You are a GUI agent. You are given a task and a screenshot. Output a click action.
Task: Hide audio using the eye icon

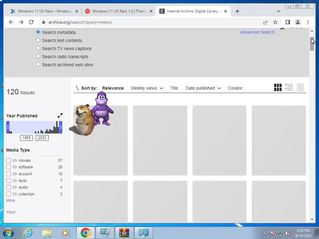click(x=15, y=187)
